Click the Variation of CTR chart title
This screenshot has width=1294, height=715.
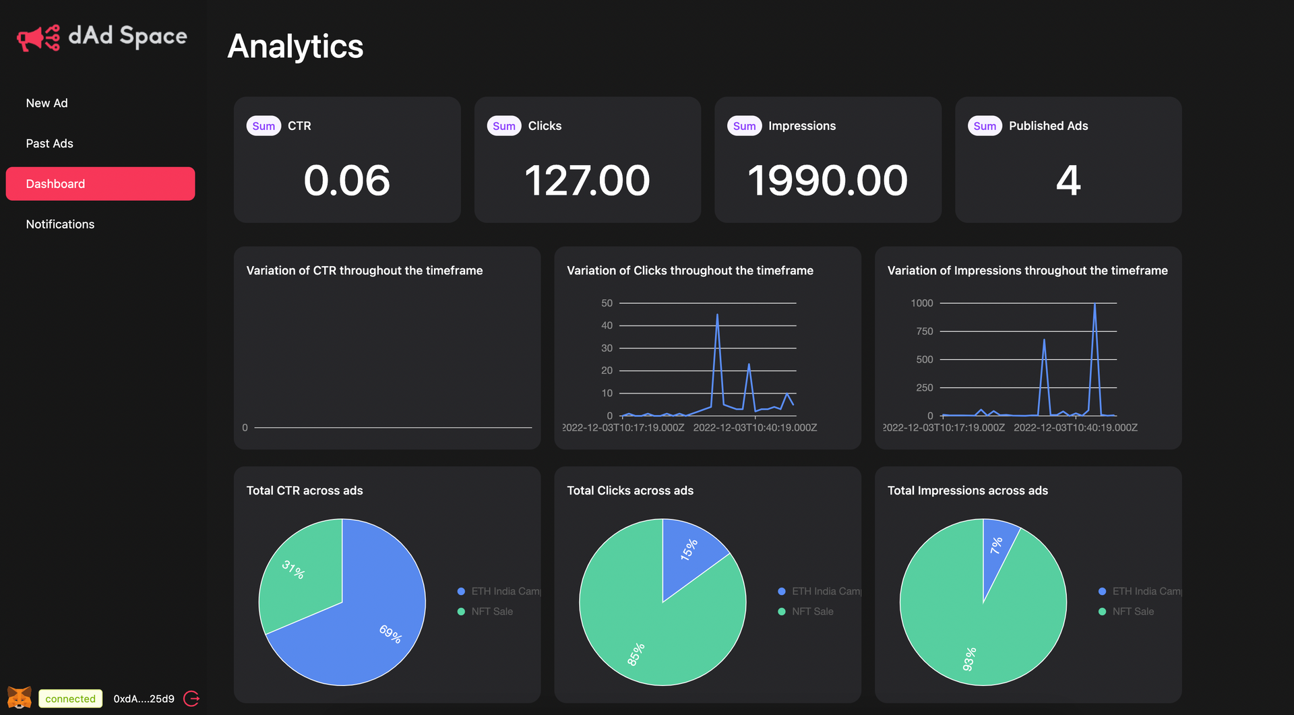pos(365,270)
